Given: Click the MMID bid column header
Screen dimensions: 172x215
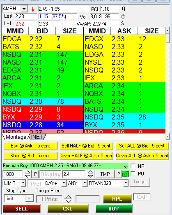Looking at the screenshot, I should coord(15,31).
